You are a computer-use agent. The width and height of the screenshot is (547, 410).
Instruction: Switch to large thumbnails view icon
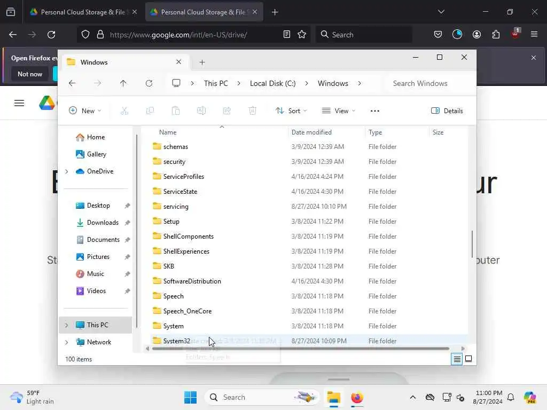click(468, 359)
